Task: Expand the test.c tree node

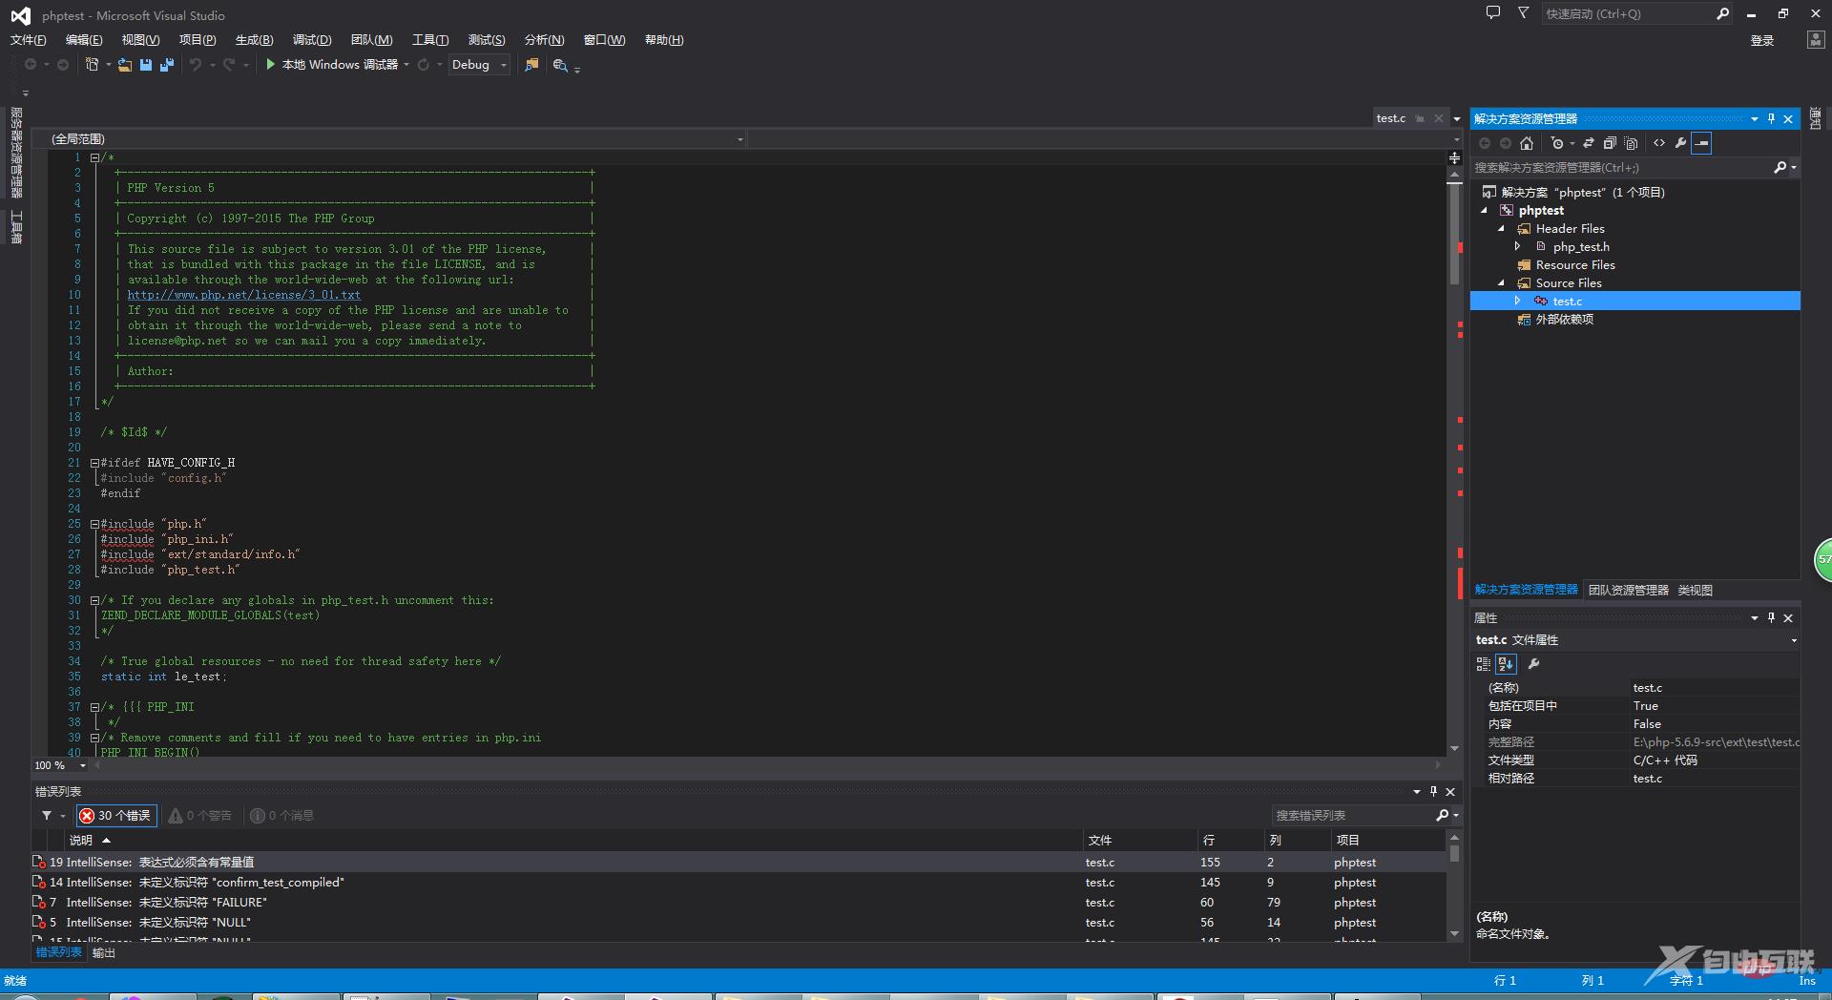Action: [x=1518, y=301]
